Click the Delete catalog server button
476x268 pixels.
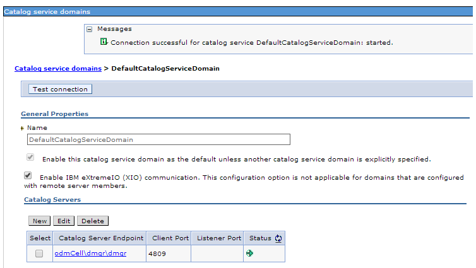pyautogui.click(x=93, y=221)
